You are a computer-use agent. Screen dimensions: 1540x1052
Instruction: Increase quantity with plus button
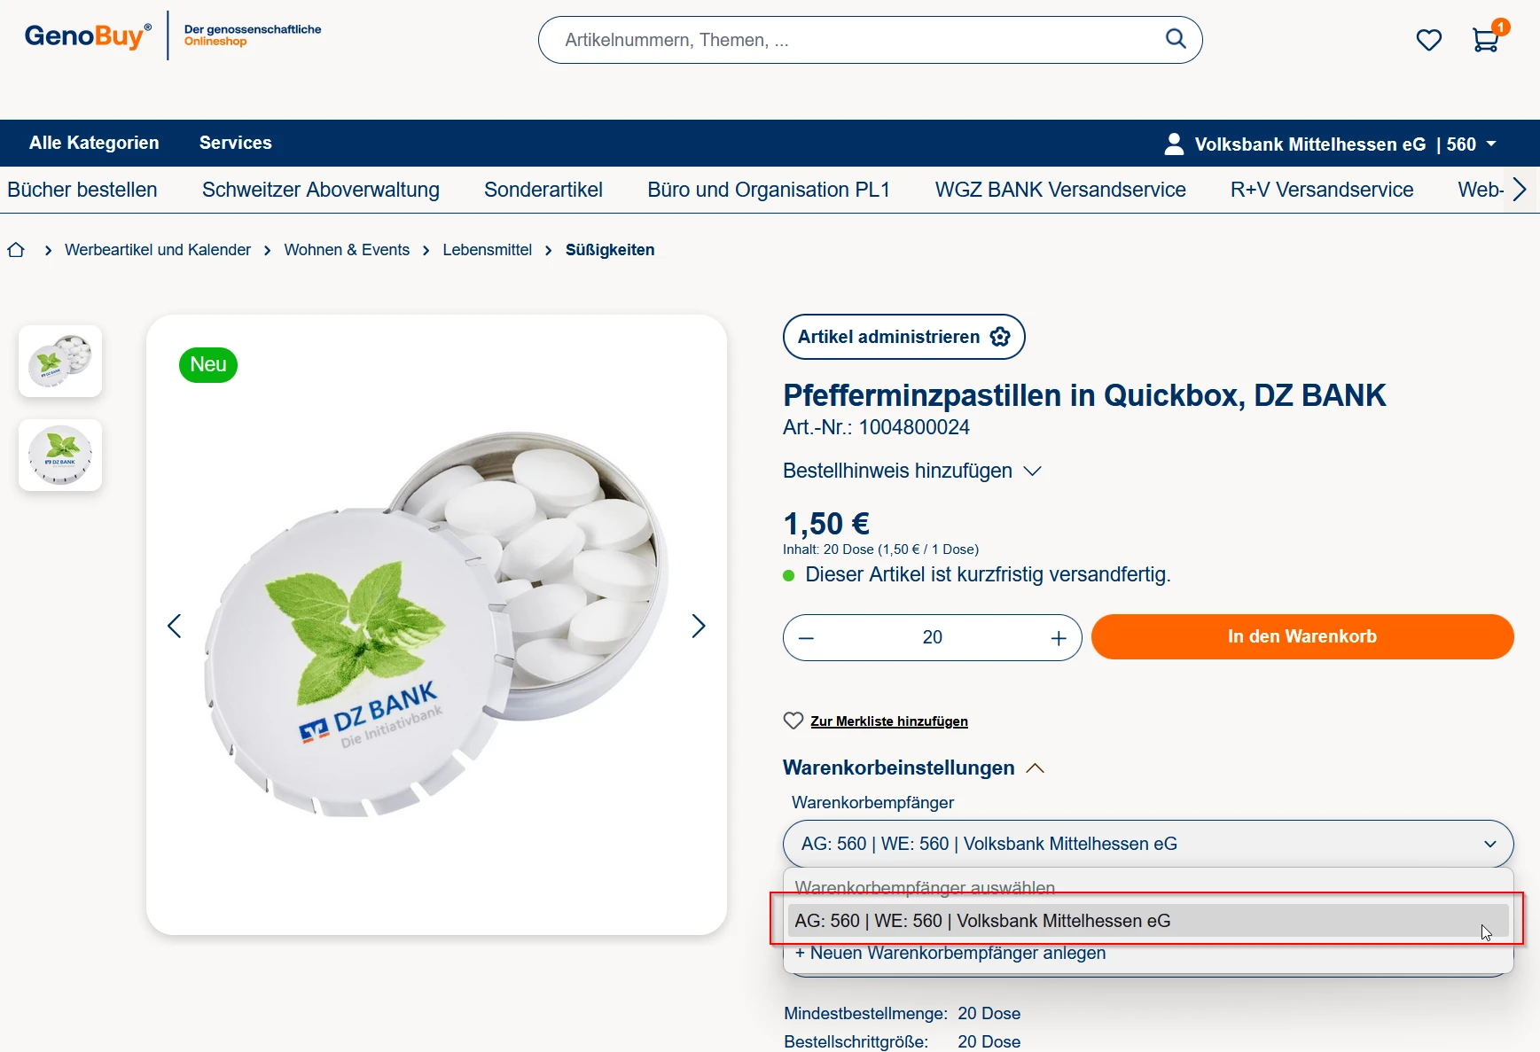(1058, 638)
